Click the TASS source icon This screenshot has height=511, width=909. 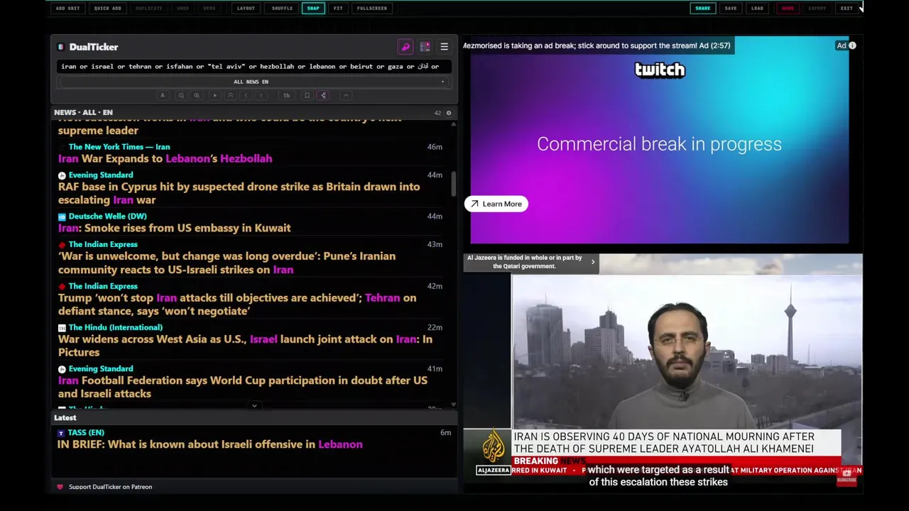click(x=61, y=433)
